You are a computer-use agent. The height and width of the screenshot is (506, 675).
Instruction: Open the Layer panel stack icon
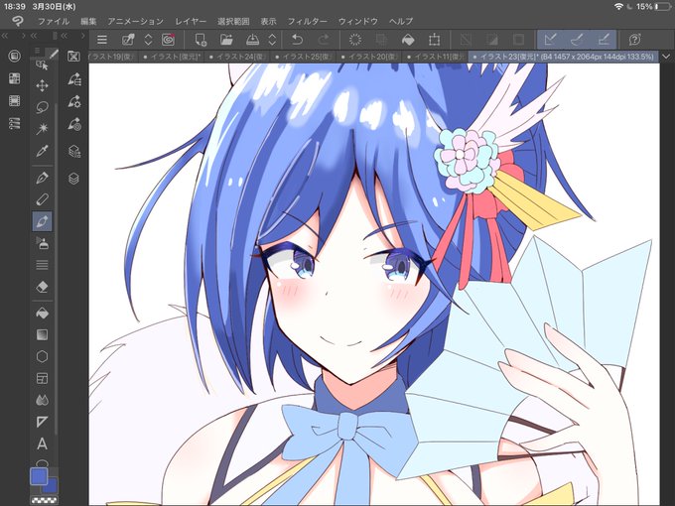coord(73,179)
